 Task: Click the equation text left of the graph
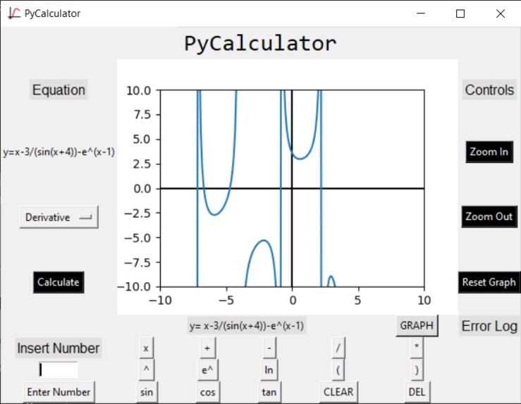pyautogui.click(x=59, y=152)
